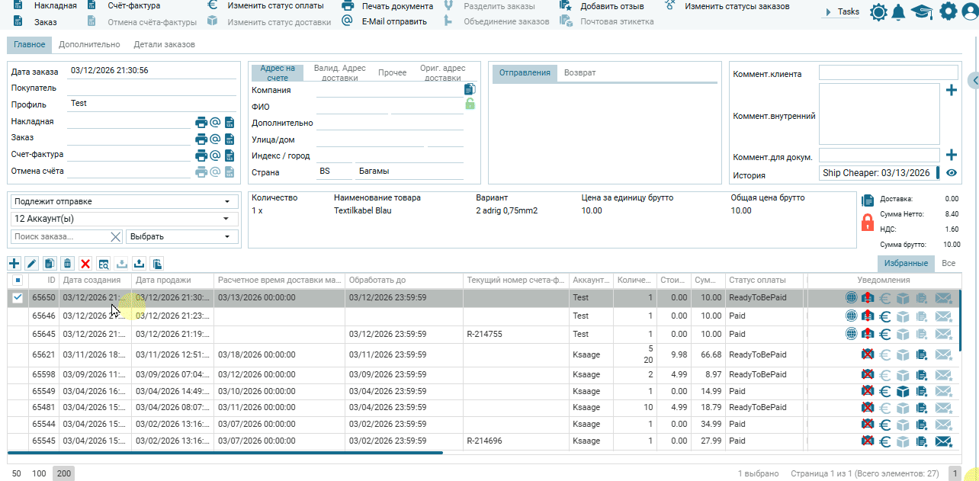Switch to the 'Детали заказов' tab

pyautogui.click(x=164, y=45)
